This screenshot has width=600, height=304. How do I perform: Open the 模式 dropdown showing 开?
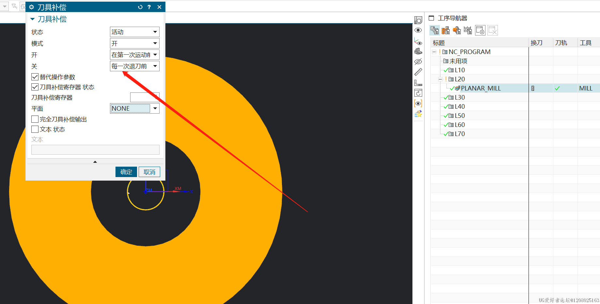coord(134,43)
